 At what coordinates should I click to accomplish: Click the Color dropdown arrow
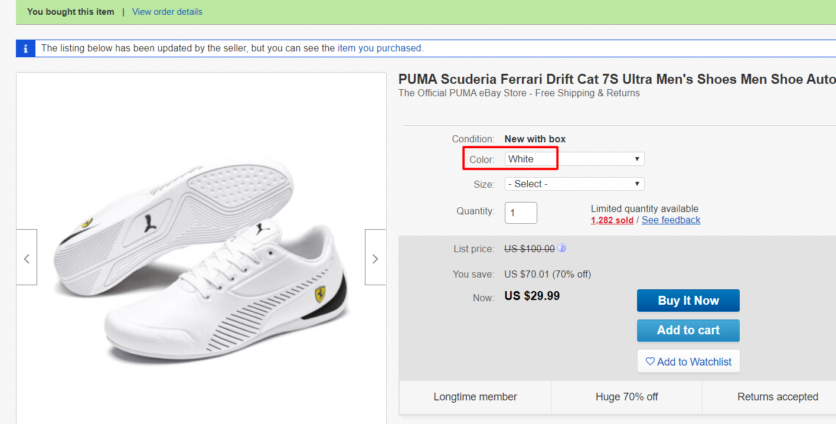637,159
